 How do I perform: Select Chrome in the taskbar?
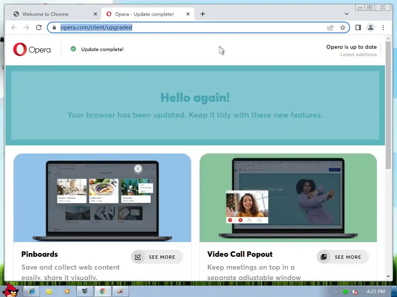(102, 292)
